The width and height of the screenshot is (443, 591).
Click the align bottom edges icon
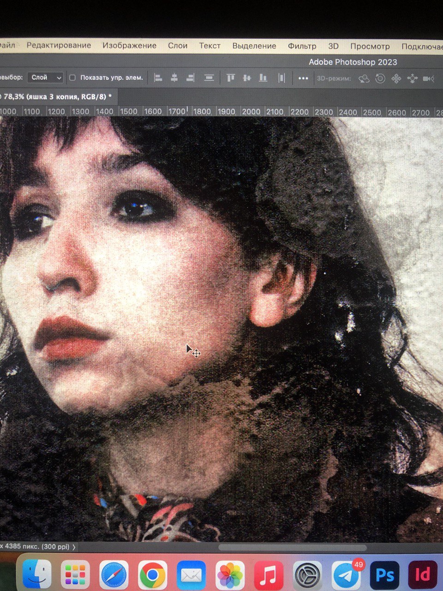pos(263,78)
